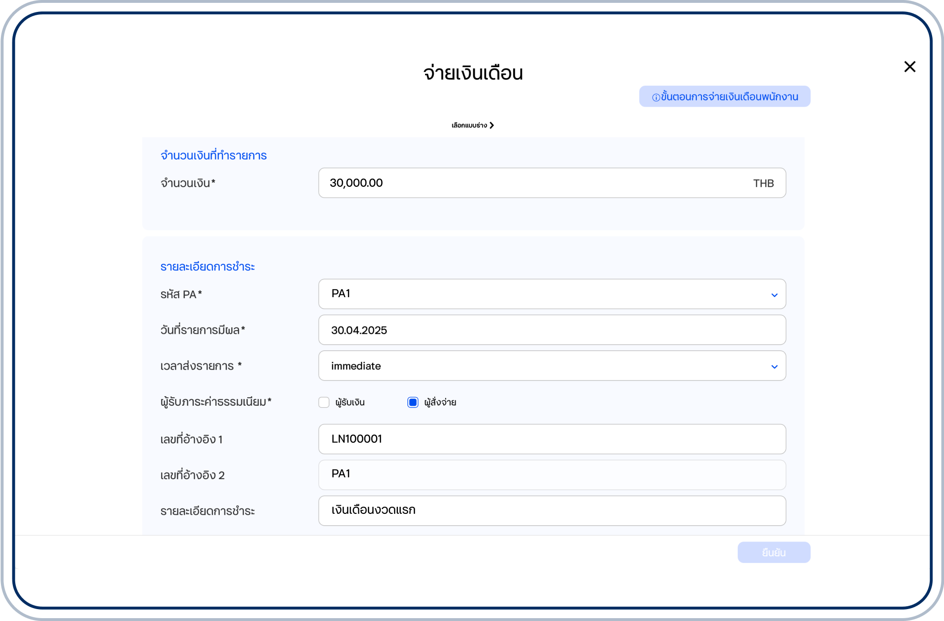Click the ผู้สั่งจ่าย checkbox label text
The image size is (944, 621).
click(440, 402)
